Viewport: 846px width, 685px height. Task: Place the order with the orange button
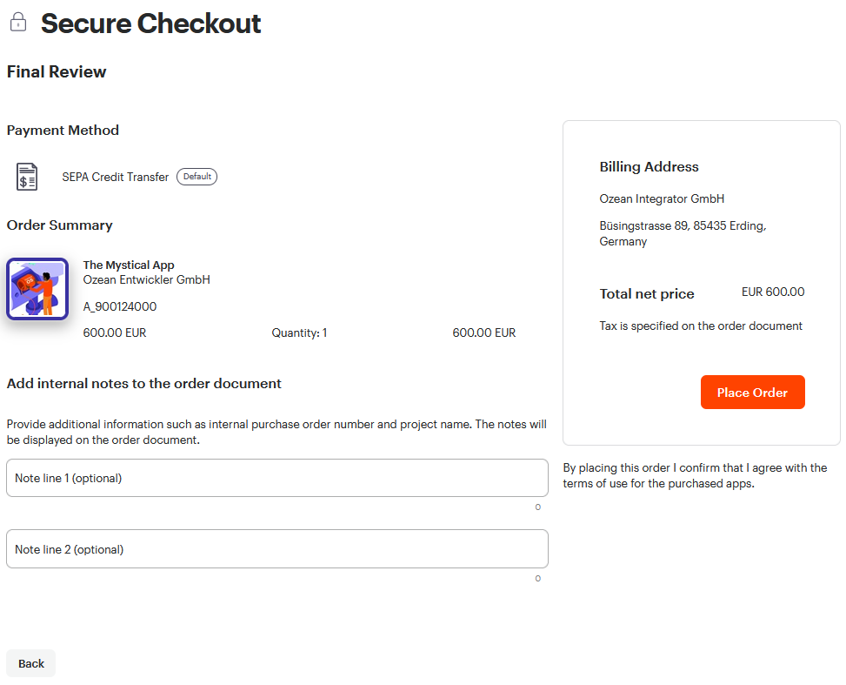(753, 393)
